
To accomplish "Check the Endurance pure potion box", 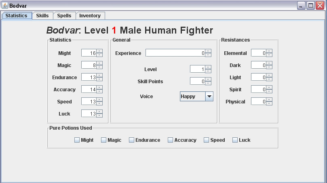I will pos(131,140).
